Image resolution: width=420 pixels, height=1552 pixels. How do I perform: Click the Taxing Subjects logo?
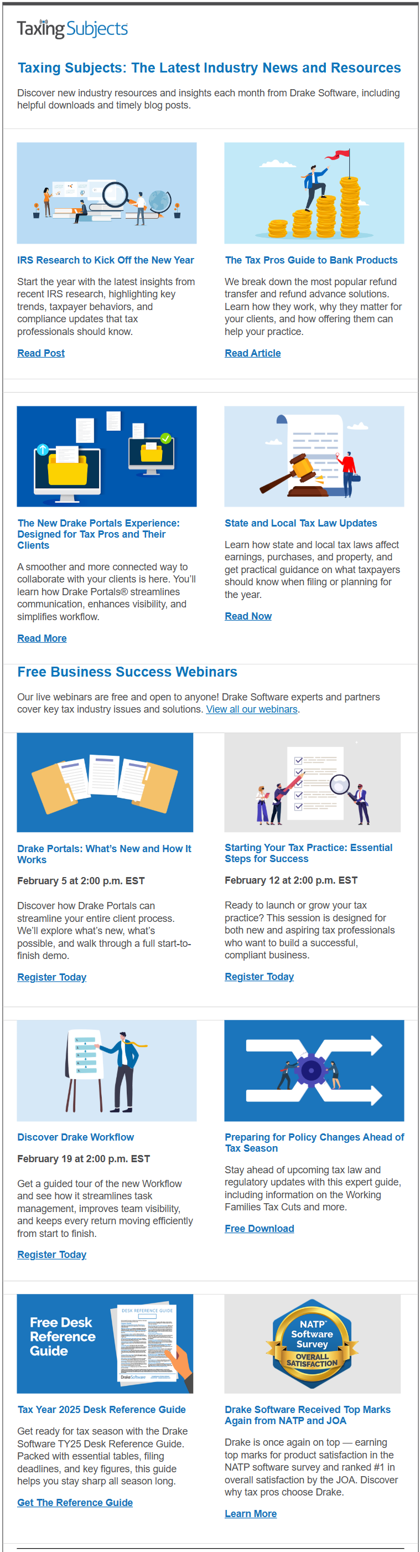click(x=72, y=29)
